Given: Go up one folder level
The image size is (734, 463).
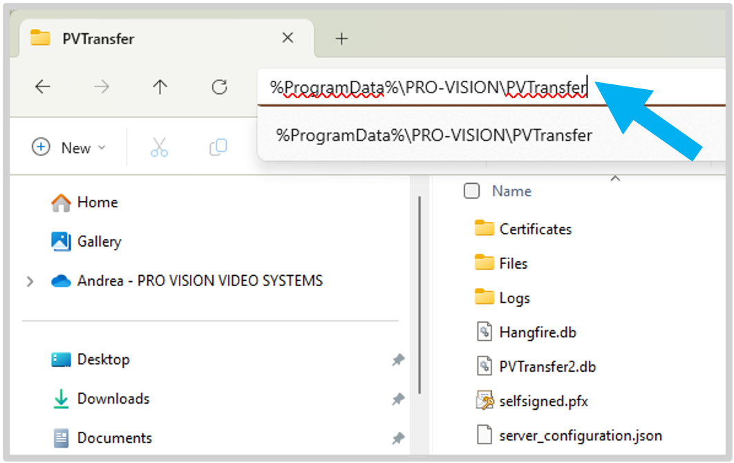Looking at the screenshot, I should click(160, 86).
